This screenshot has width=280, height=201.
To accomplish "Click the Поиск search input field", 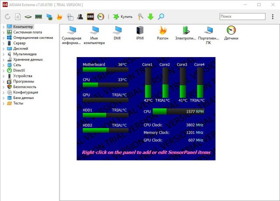I will [242, 17].
